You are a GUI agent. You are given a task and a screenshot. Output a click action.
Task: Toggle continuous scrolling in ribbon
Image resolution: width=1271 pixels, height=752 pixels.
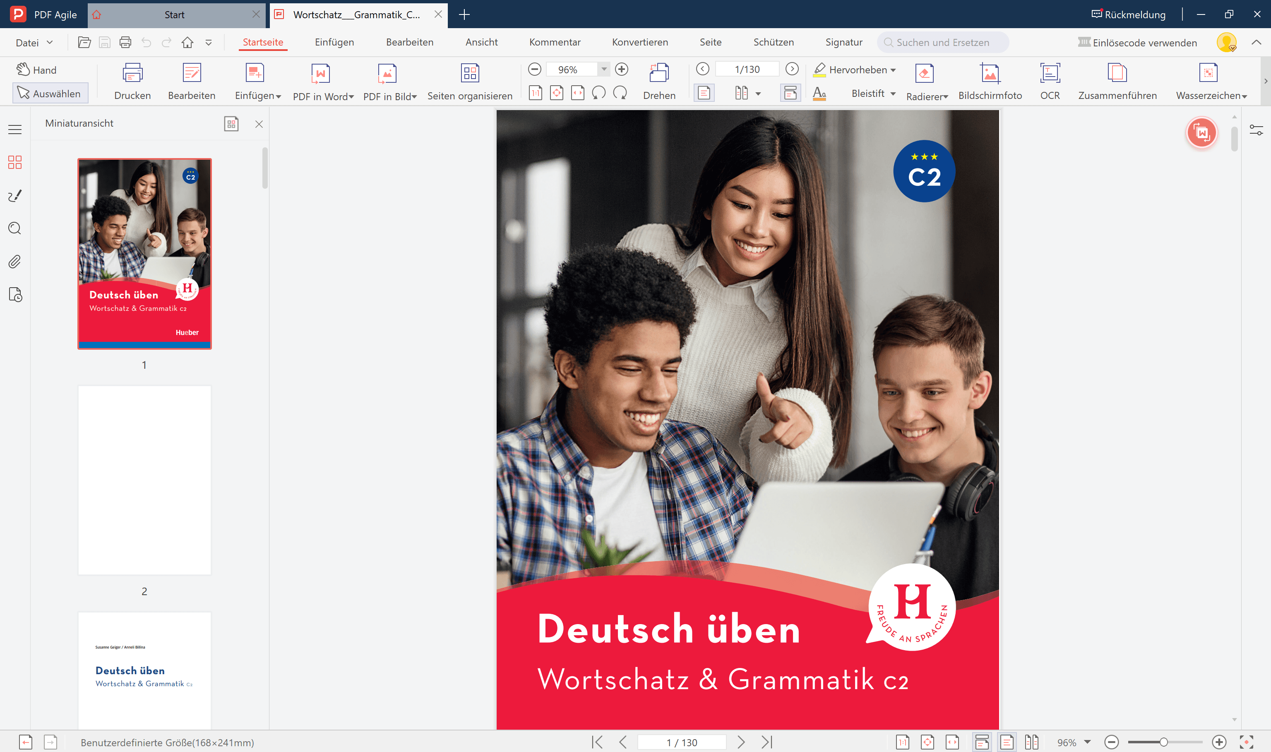click(790, 93)
